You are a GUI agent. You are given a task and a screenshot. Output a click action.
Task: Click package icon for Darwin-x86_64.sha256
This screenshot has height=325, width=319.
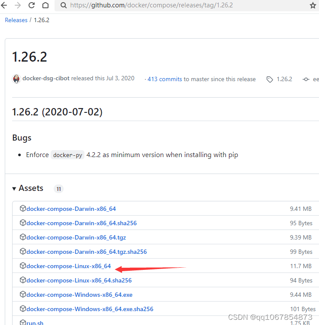pos(23,223)
